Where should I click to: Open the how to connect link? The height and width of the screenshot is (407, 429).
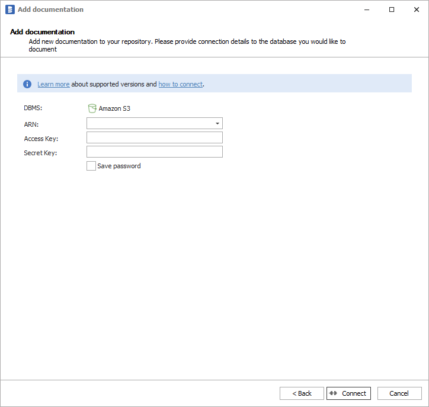[x=180, y=84]
